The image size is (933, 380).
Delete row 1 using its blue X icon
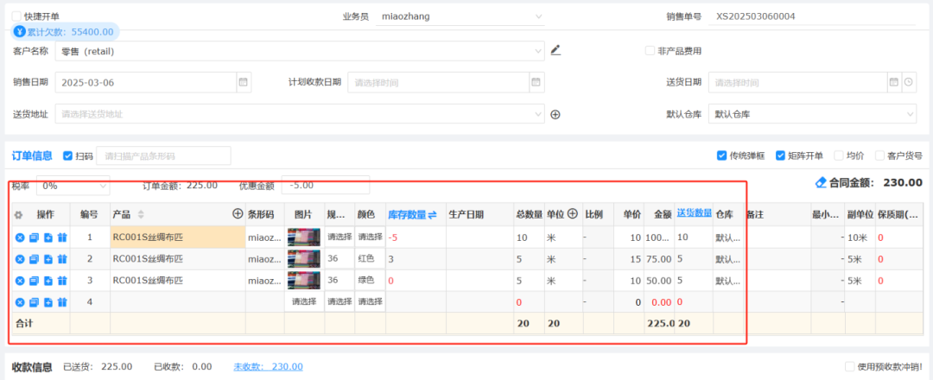click(20, 237)
